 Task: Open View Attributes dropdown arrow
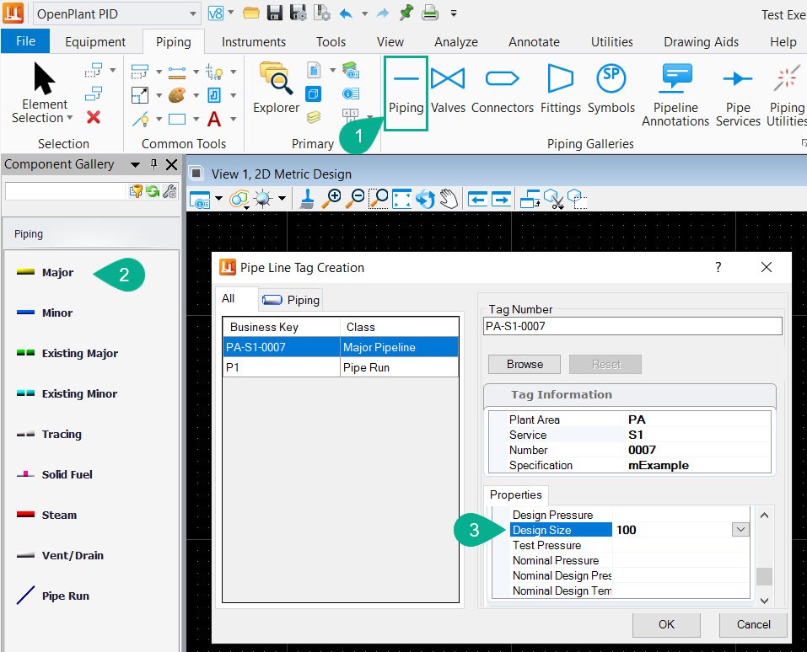219,199
